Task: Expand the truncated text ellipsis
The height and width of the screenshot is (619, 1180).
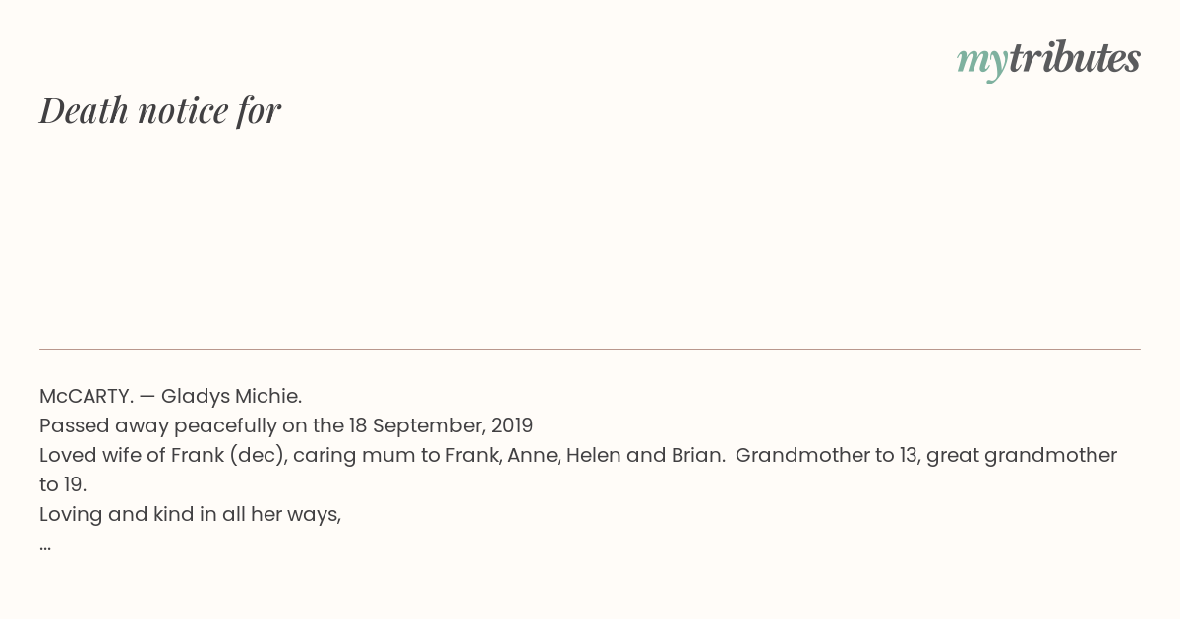Action: coord(45,544)
